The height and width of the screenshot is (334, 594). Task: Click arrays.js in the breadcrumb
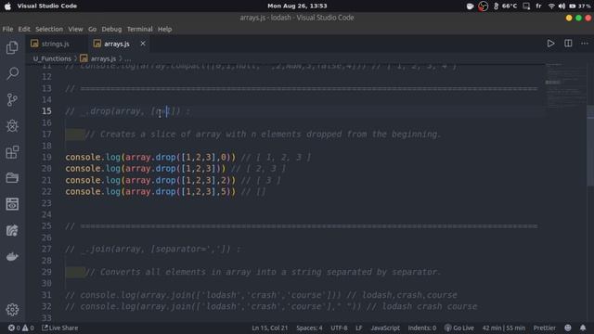point(103,58)
